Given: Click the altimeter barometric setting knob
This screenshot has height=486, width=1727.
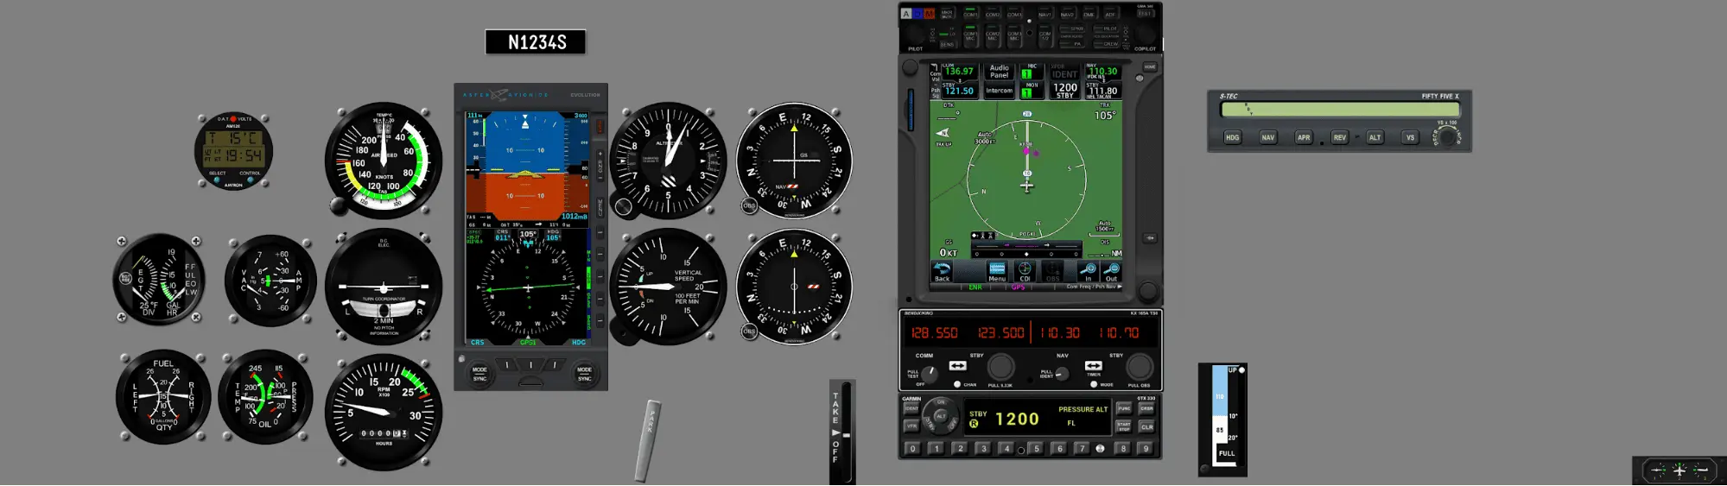Looking at the screenshot, I should 623,206.
